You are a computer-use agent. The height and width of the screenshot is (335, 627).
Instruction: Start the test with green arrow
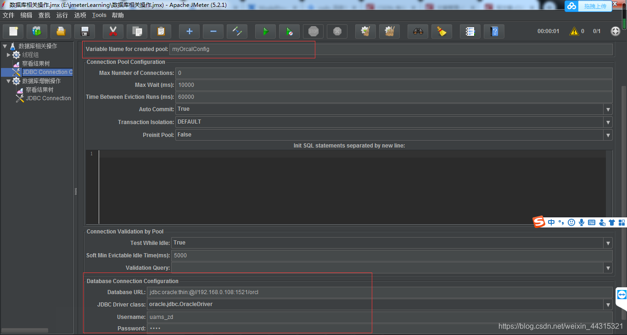tap(266, 31)
